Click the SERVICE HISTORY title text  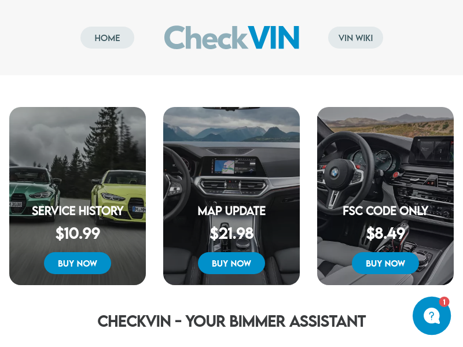pyautogui.click(x=78, y=211)
